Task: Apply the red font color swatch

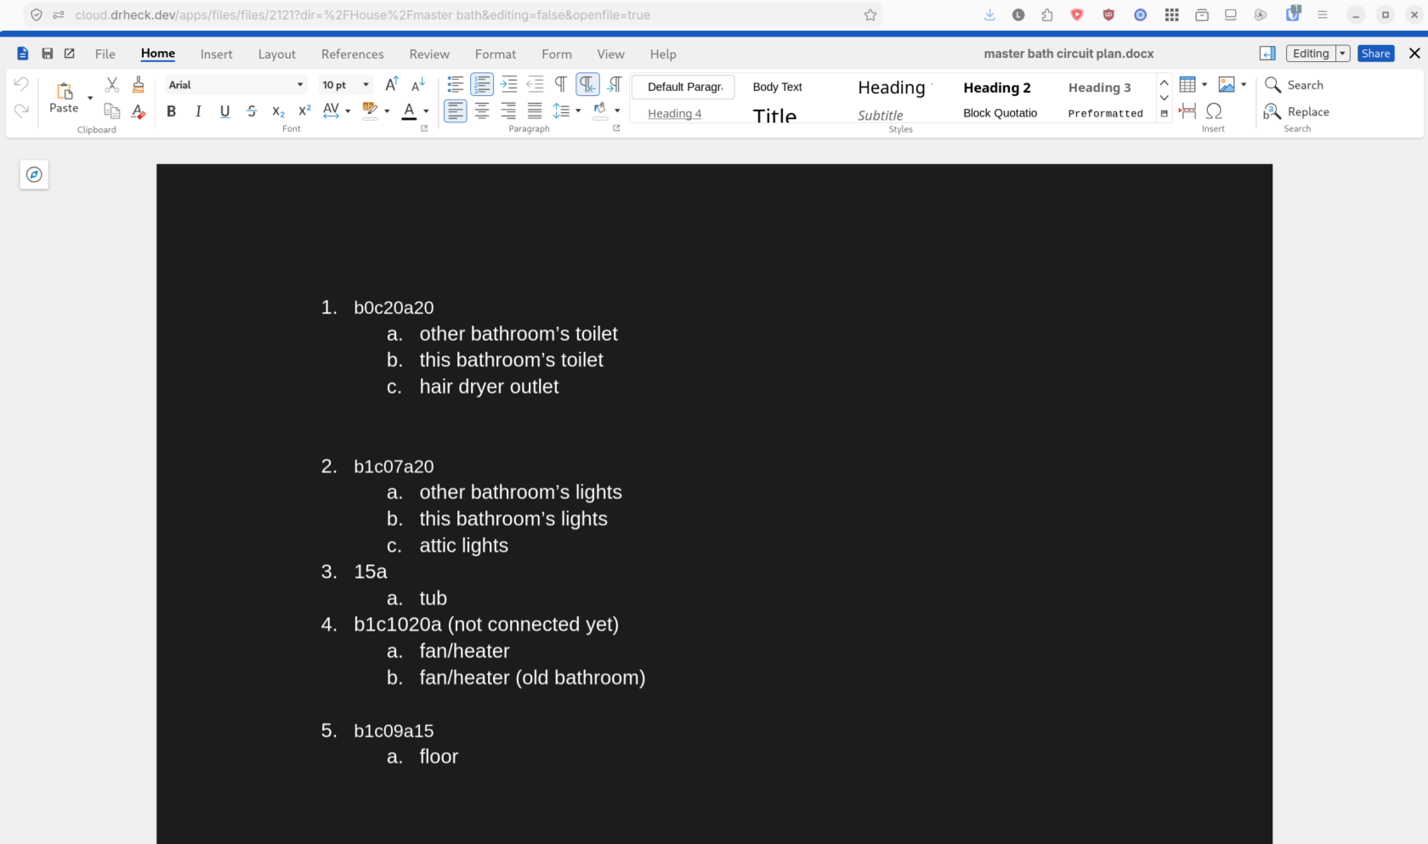Action: point(409,111)
